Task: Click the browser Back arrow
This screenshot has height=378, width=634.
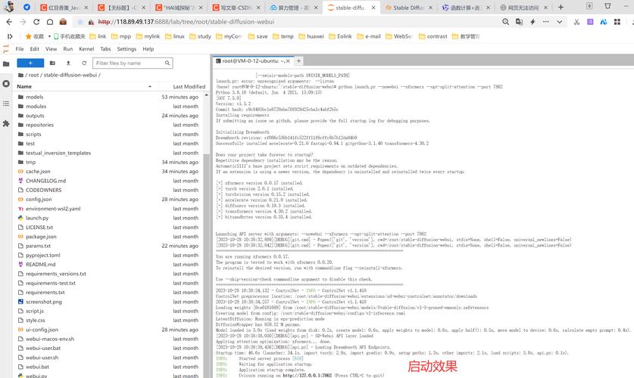Action: (9, 22)
